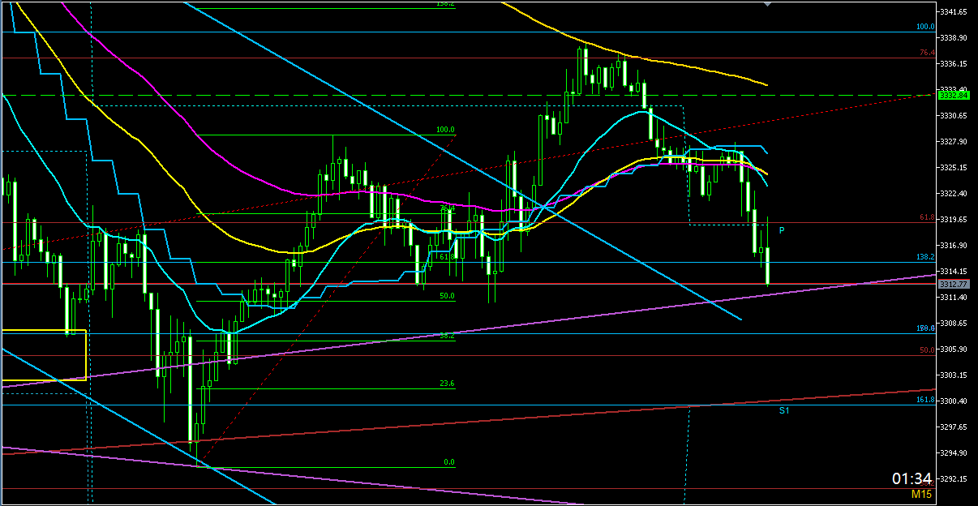Select the blue 100.0 Fibonacci level label
Image resolution: width=978 pixels, height=506 pixels.
click(925, 27)
